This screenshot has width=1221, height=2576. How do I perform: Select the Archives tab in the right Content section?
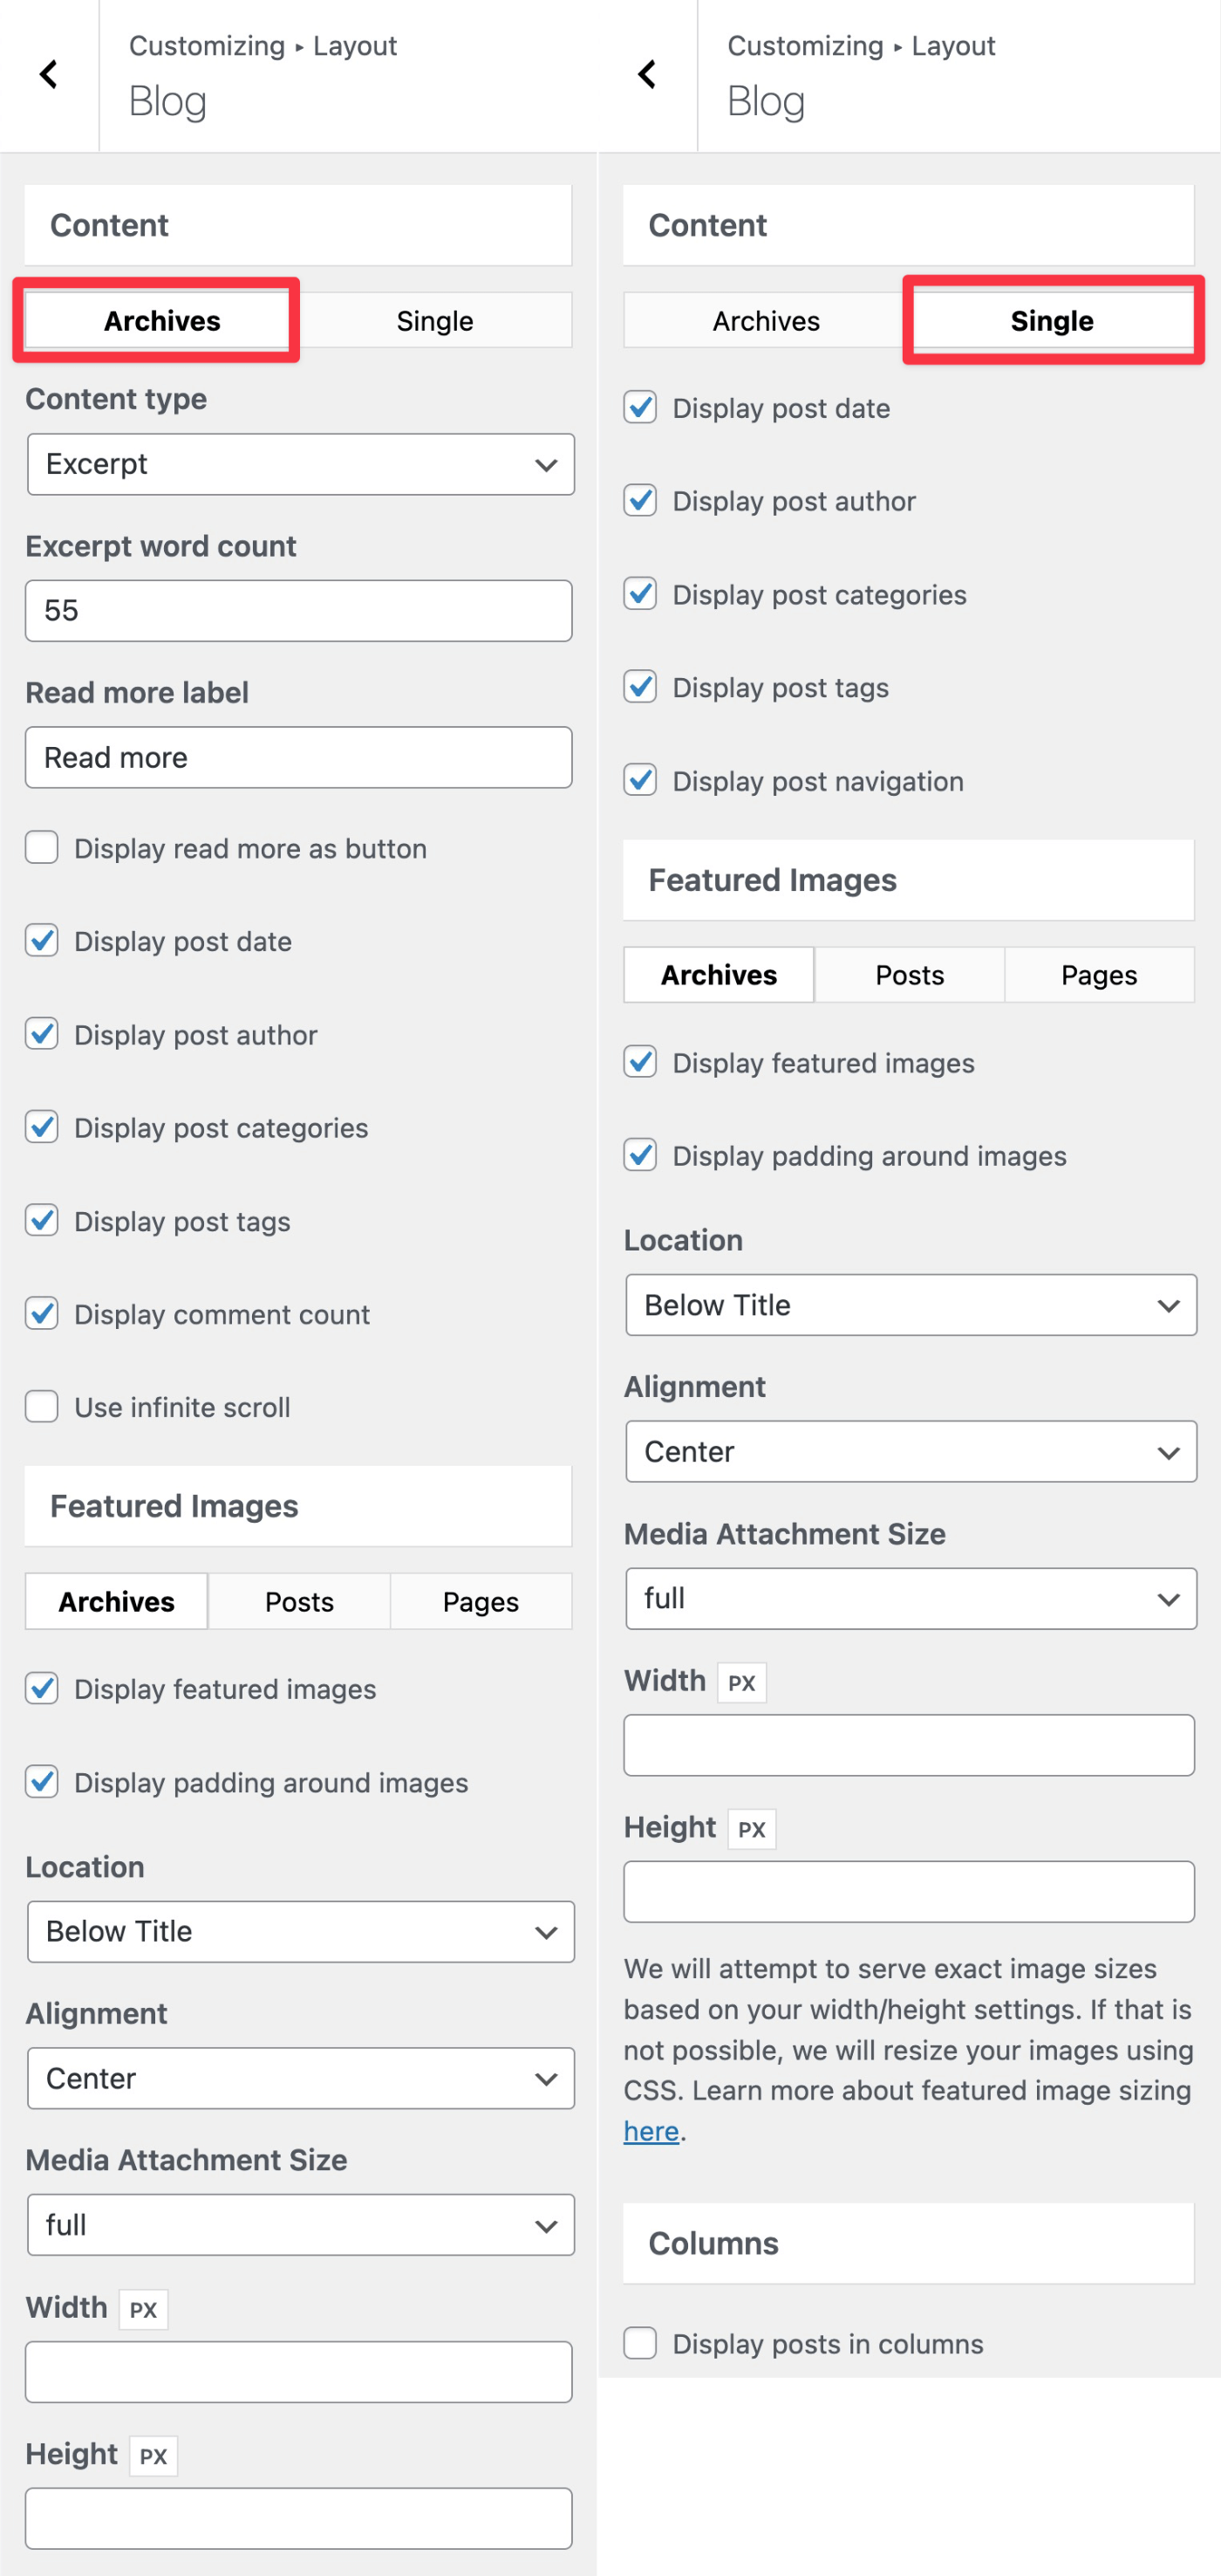tap(766, 321)
